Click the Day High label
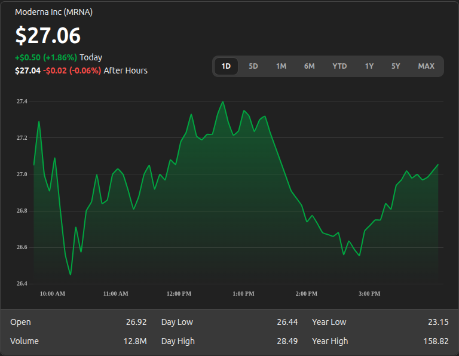 [178, 341]
